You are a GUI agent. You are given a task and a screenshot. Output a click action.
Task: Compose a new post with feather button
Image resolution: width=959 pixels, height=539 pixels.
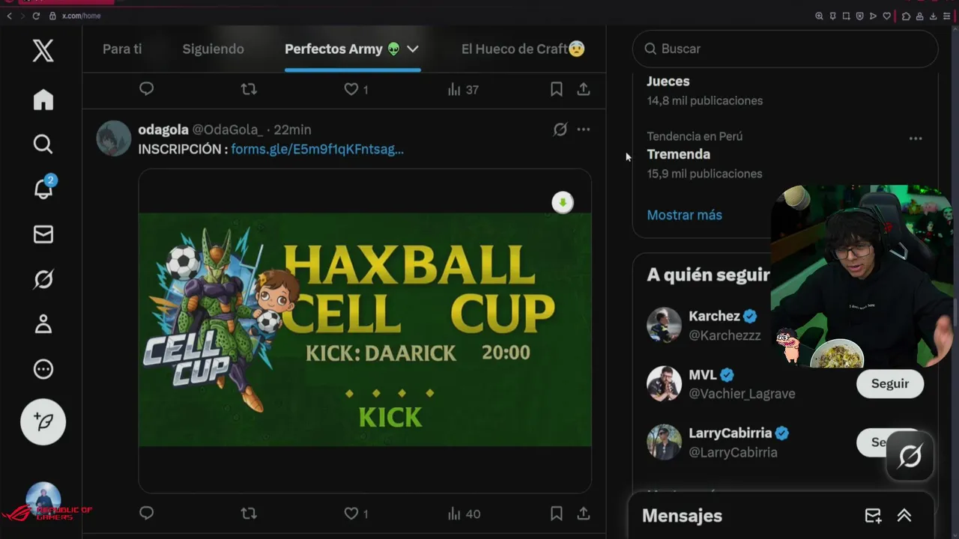click(x=43, y=422)
